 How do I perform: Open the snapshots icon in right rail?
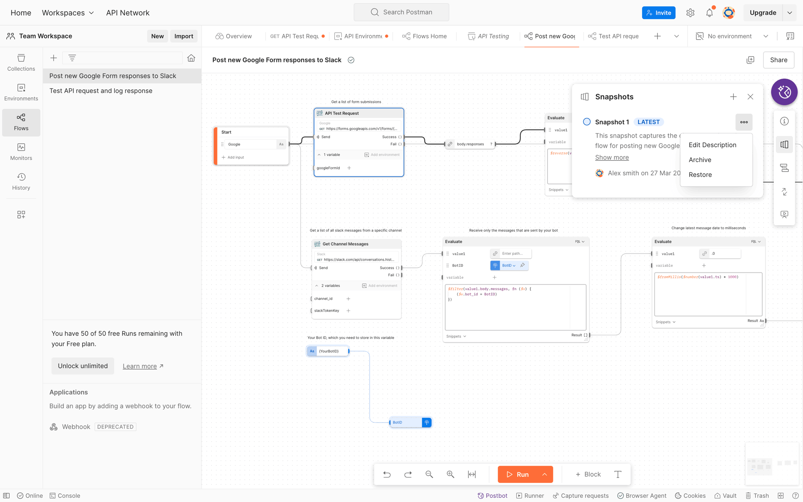click(784, 145)
